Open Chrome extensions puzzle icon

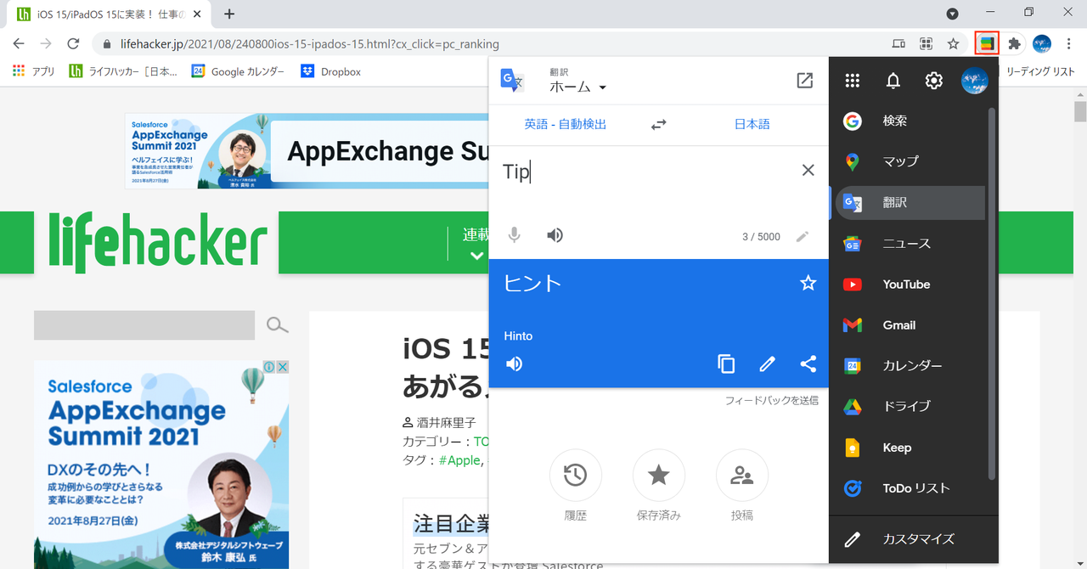(x=1014, y=44)
